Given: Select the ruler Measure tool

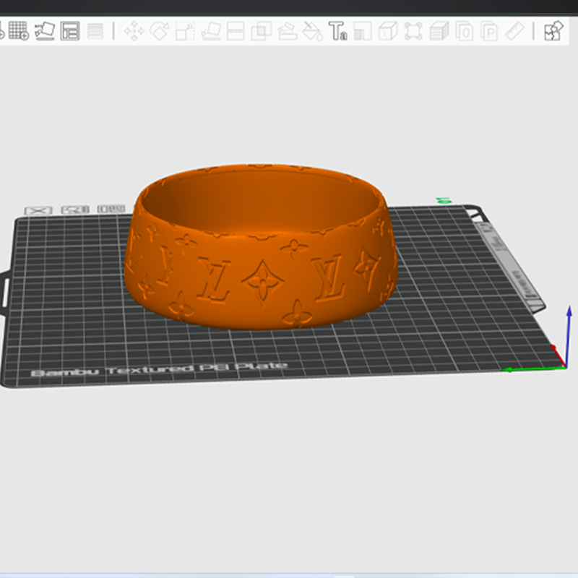Looking at the screenshot, I should (x=514, y=30).
